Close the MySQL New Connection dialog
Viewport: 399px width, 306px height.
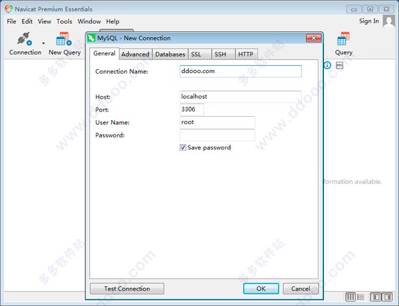point(313,38)
